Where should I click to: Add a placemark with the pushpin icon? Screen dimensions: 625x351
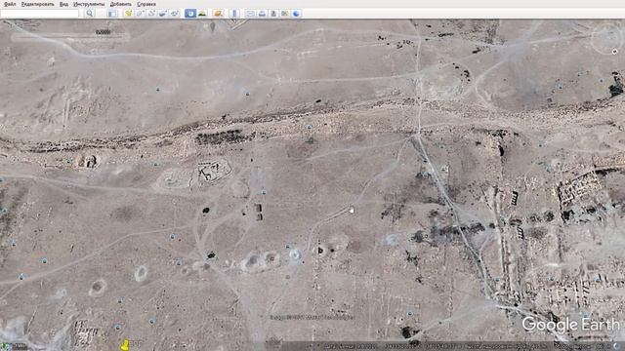(x=128, y=14)
